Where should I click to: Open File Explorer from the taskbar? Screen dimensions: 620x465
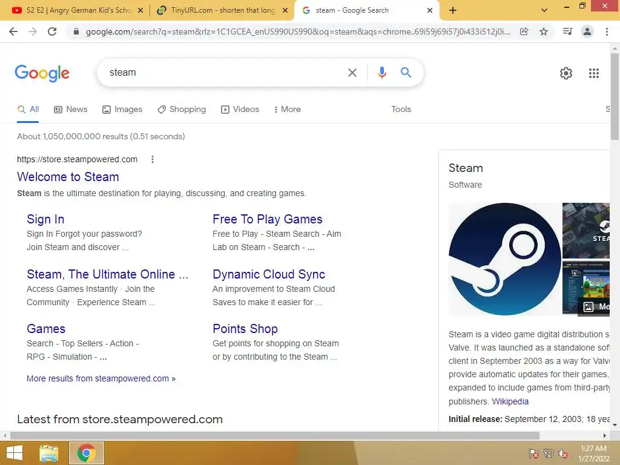[x=49, y=453]
